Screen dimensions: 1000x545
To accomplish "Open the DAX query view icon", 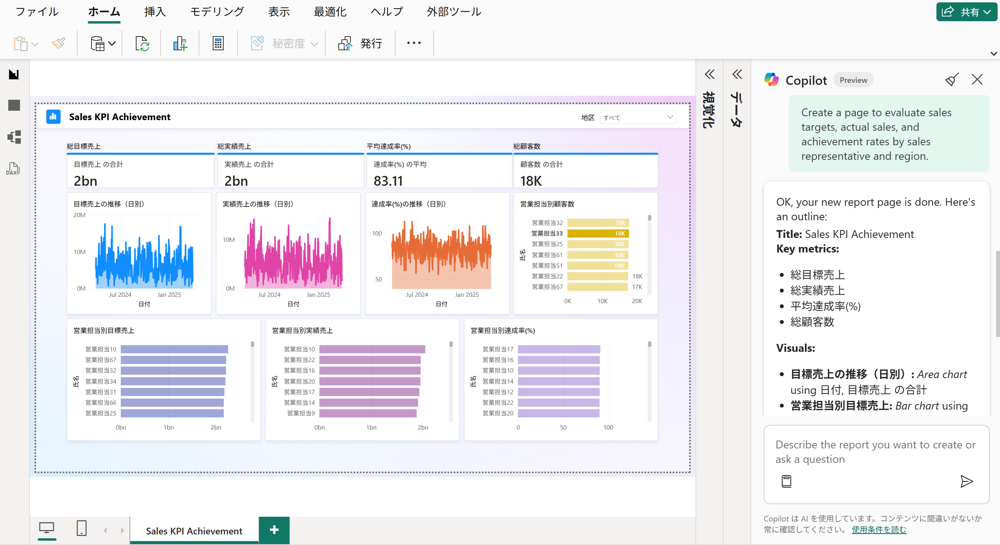I will pyautogui.click(x=13, y=169).
